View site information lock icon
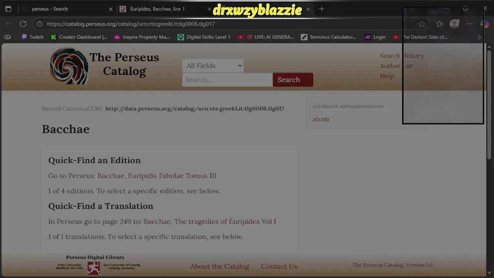The image size is (494, 278). [x=39, y=24]
